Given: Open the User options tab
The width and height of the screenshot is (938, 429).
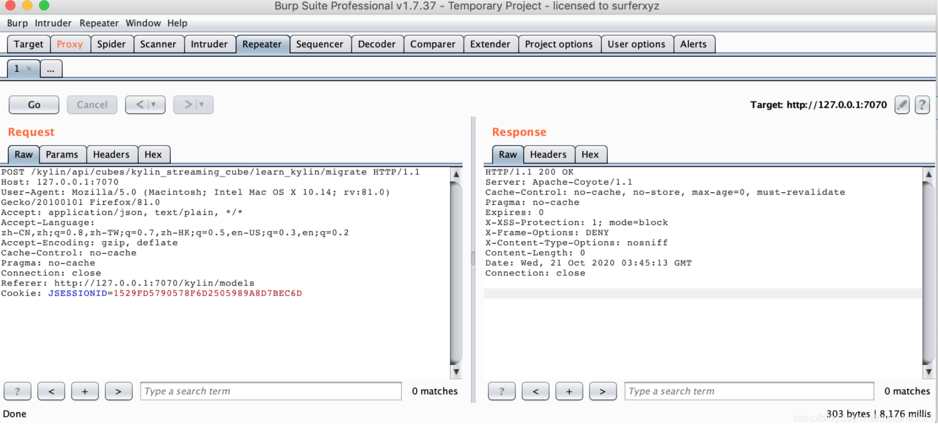Looking at the screenshot, I should pos(636,44).
